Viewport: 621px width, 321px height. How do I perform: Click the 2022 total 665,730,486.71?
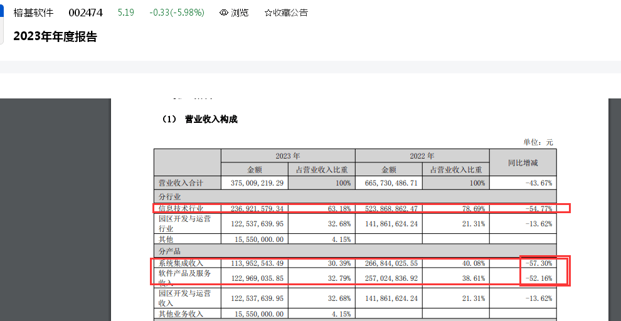(x=391, y=183)
